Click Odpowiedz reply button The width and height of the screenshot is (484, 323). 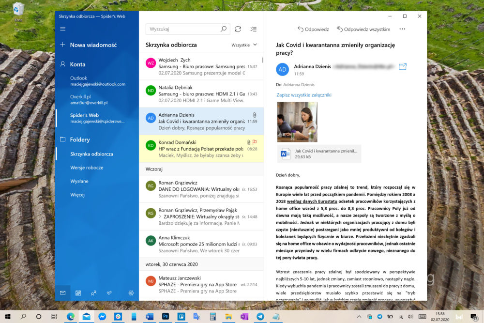tap(313, 29)
